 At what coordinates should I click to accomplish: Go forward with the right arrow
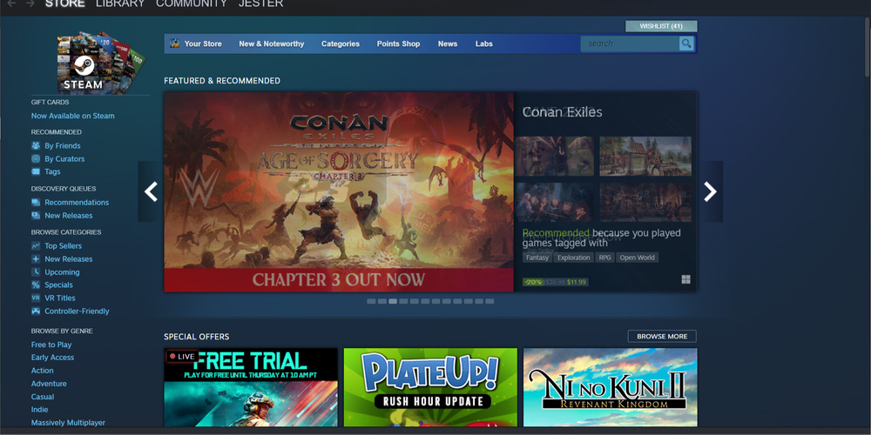tap(30, 3)
